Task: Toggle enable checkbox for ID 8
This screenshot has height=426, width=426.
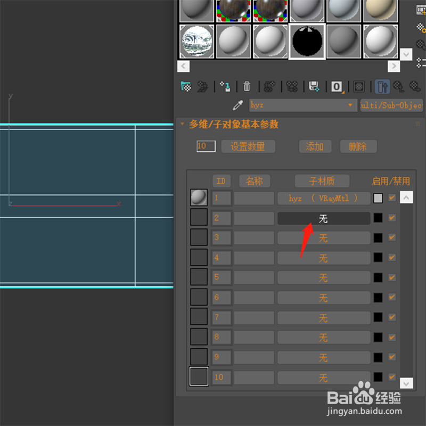Action: [x=392, y=337]
